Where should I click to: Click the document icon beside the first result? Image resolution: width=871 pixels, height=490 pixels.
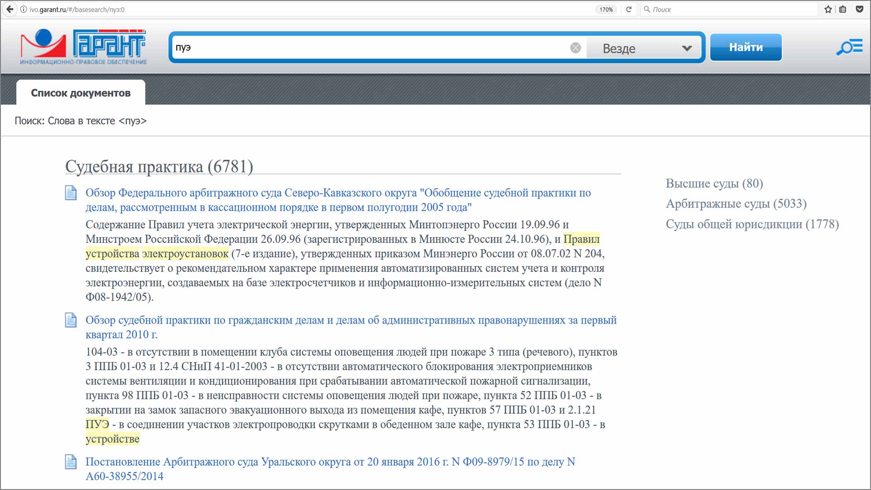click(71, 193)
